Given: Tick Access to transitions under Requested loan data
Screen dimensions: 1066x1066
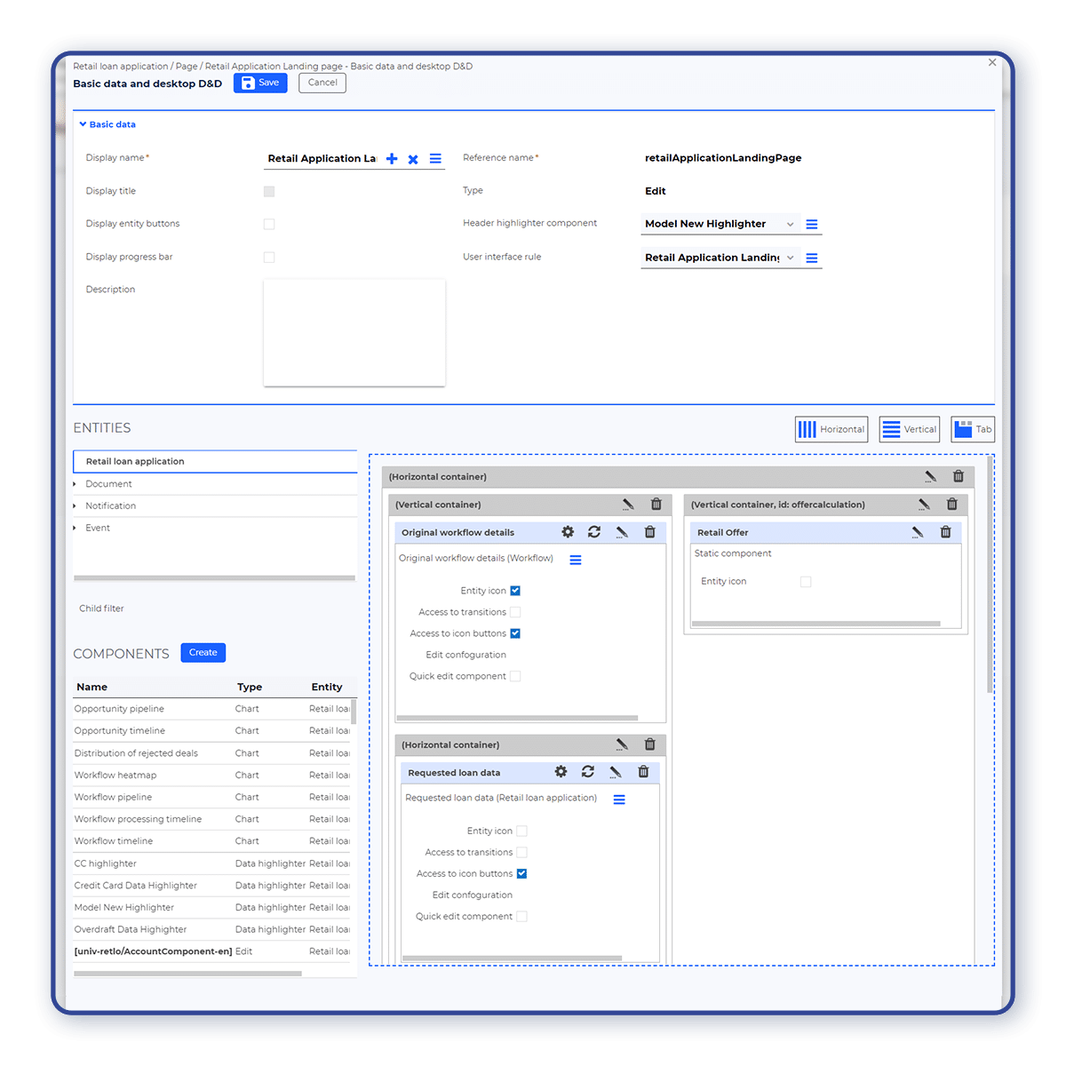Looking at the screenshot, I should point(521,853).
